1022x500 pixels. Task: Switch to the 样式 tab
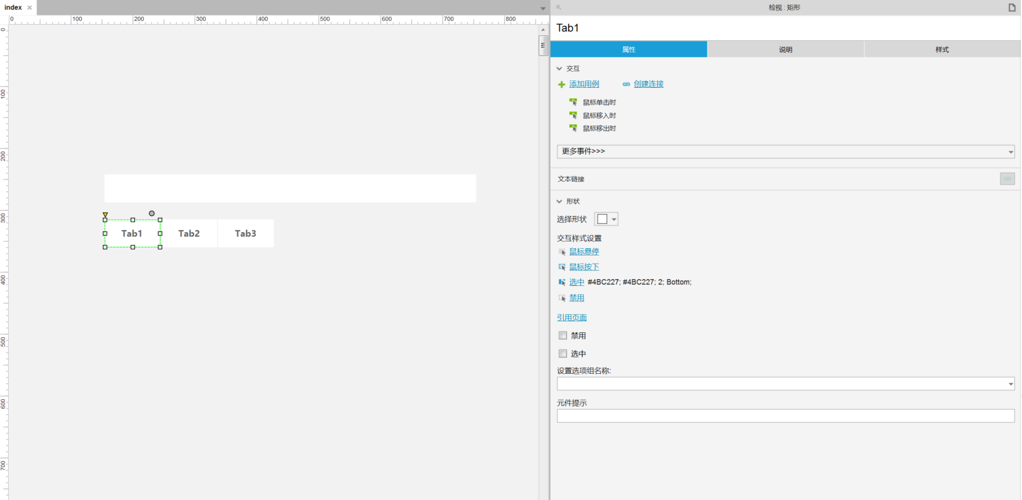coord(942,50)
